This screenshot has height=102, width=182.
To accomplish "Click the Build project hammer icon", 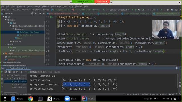I will coord(104,10).
